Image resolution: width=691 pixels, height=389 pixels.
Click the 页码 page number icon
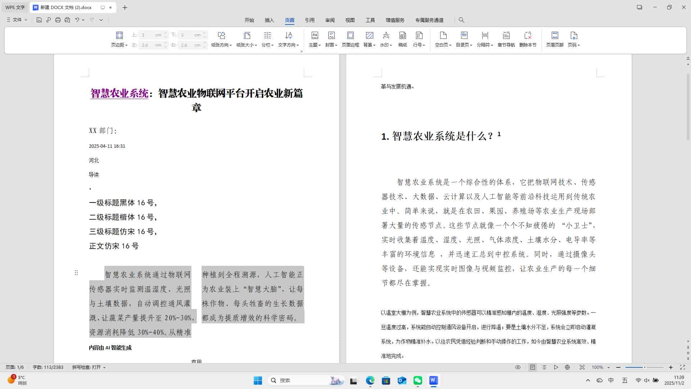tap(574, 35)
